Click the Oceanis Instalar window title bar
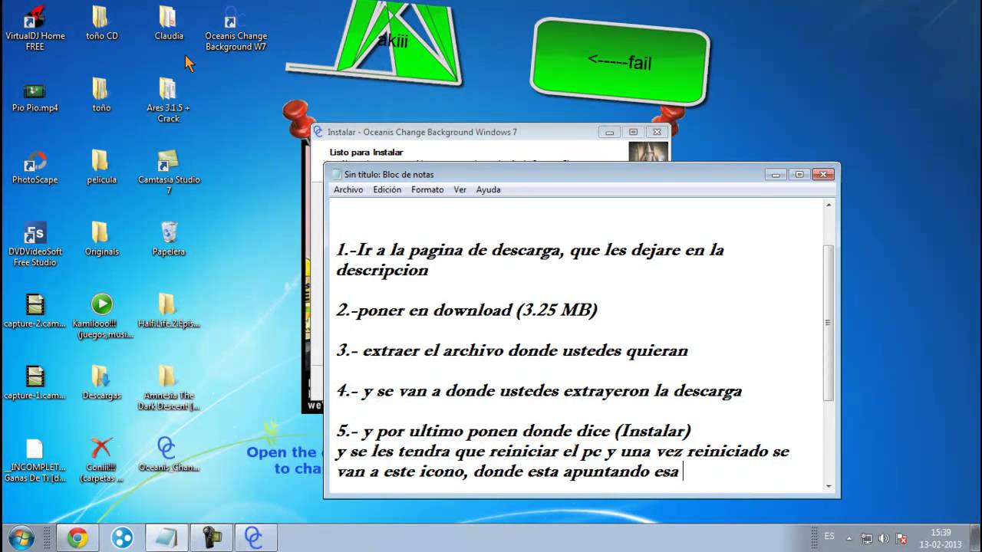The image size is (982, 552). click(x=491, y=132)
